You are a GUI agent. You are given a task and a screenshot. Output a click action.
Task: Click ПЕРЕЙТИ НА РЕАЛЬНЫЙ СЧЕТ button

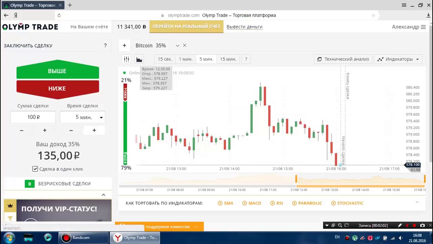pos(186,26)
